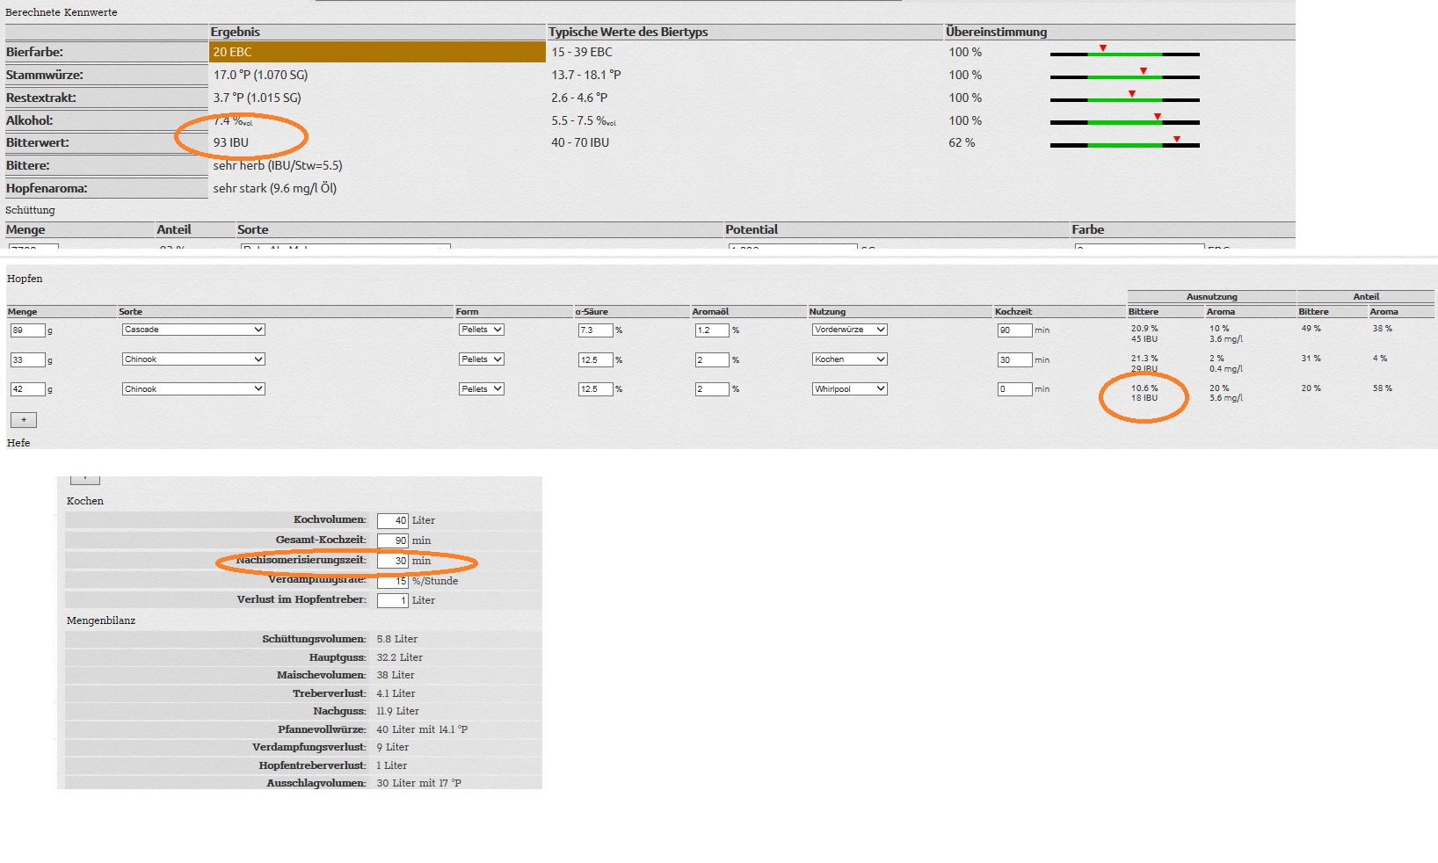Expand the Form dropdown in the Cascade row
This screenshot has height=863, width=1438.
(x=481, y=330)
